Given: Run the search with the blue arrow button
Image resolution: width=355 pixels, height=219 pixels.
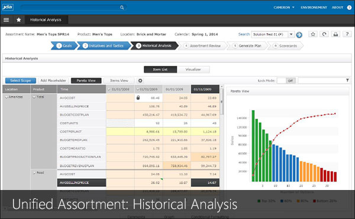Looking at the screenshot, I should pyautogui.click(x=299, y=35).
